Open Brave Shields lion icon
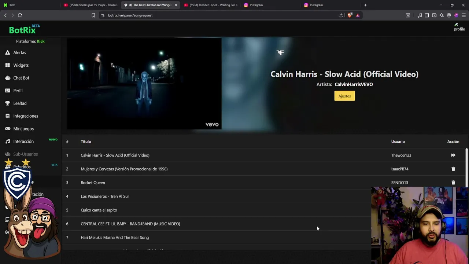This screenshot has height=264, width=469. point(350,15)
